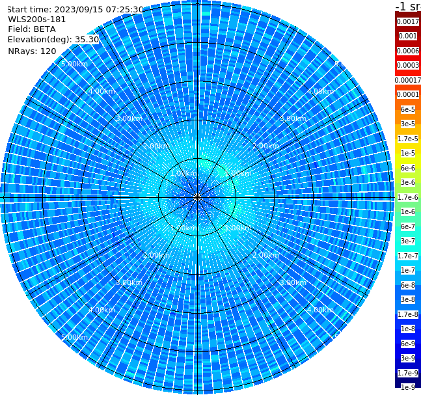This screenshot has height=395, width=421.
Task: Click the 1.7e-8 color scale label
Action: pos(408,314)
